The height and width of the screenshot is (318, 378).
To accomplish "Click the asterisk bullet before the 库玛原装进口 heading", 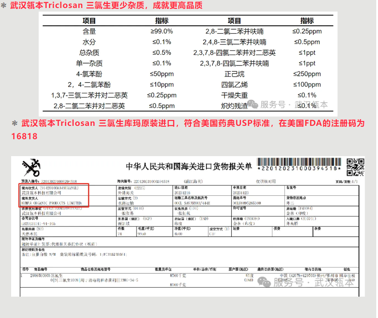I will pos(15,123).
